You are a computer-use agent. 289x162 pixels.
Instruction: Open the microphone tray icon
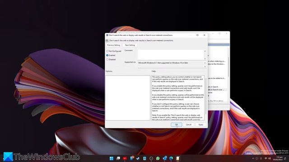click(x=261, y=158)
